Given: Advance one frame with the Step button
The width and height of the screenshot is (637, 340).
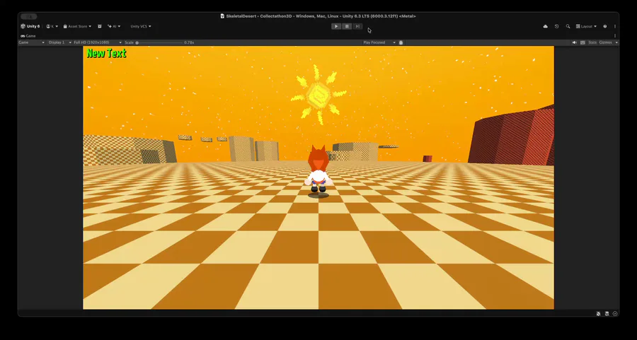Looking at the screenshot, I should pyautogui.click(x=357, y=26).
